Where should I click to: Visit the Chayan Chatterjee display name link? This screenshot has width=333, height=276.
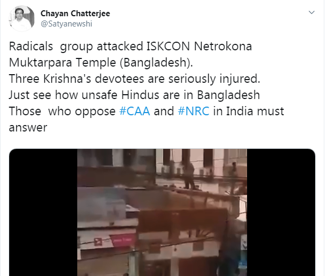pyautogui.click(x=75, y=14)
